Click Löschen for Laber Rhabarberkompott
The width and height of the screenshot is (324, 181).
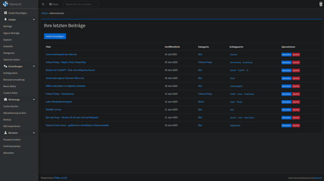coord(296,102)
